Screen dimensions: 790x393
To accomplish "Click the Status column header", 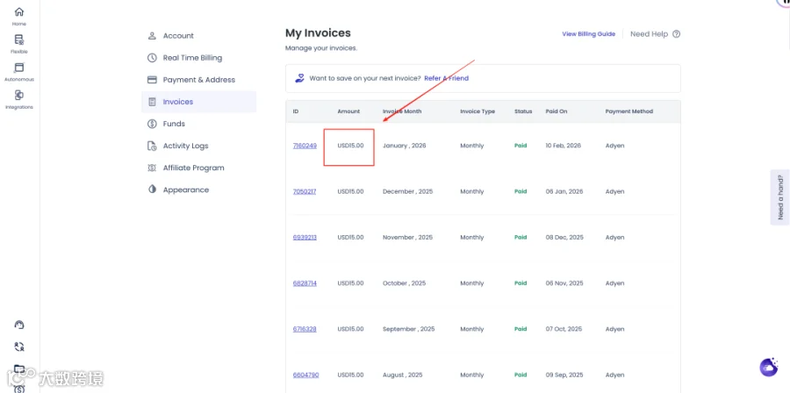I will pos(523,111).
